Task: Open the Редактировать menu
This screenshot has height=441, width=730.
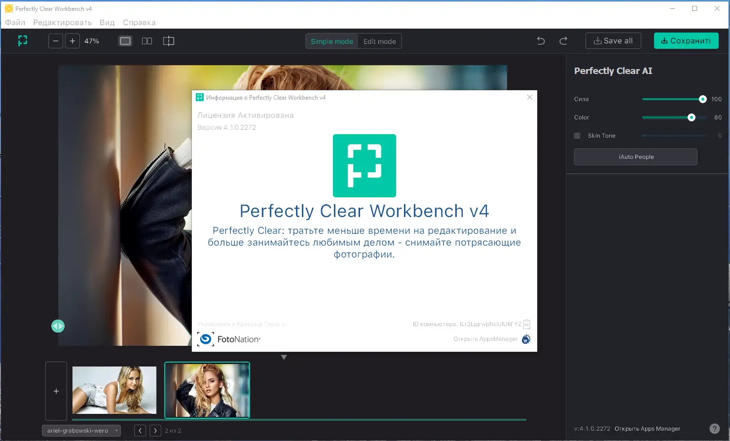Action: coord(62,22)
